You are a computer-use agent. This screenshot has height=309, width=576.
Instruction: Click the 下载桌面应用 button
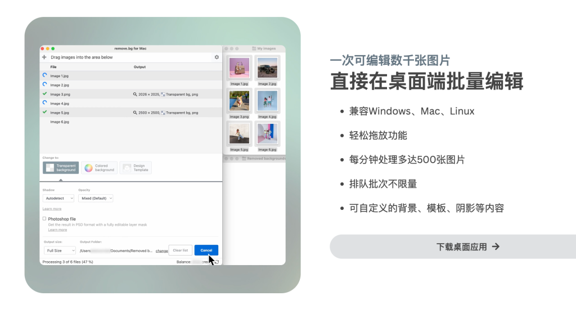click(x=453, y=247)
